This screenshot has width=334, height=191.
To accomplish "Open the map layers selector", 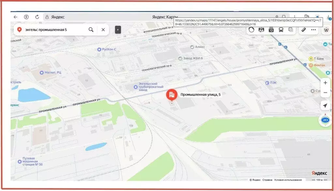I will [291, 30].
